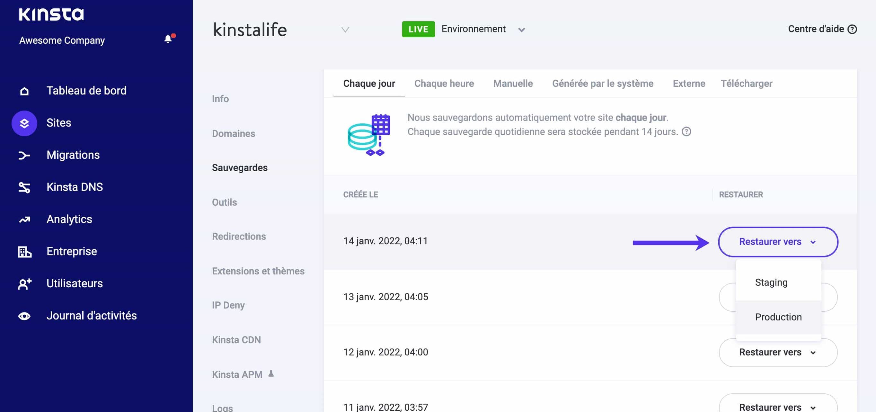Choose the Staging restore option
Image resolution: width=876 pixels, height=412 pixels.
[x=771, y=282]
